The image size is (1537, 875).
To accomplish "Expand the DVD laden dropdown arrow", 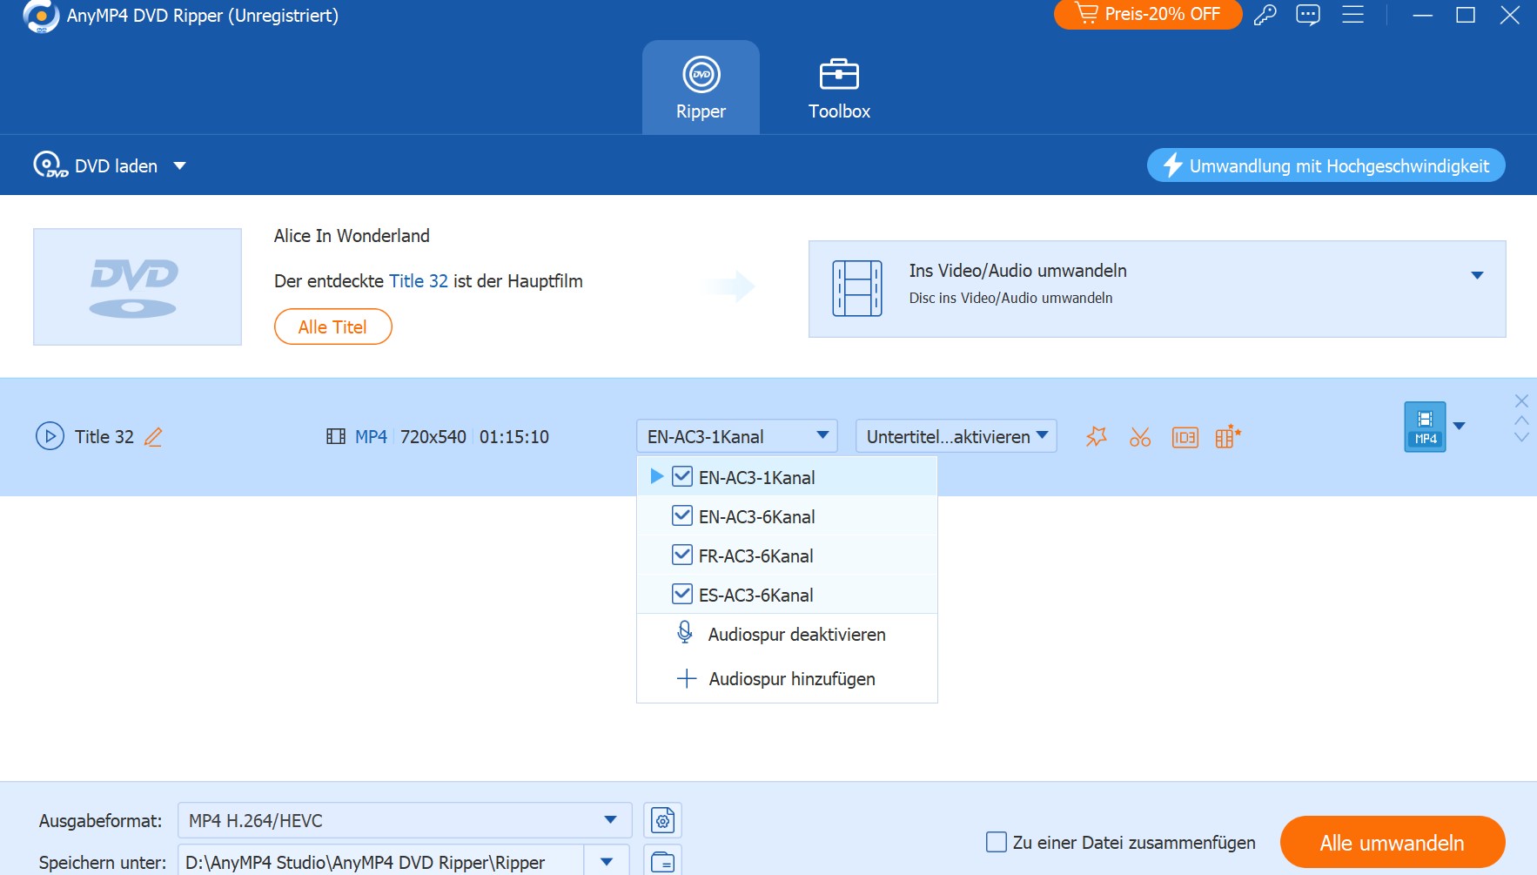I will [x=179, y=165].
